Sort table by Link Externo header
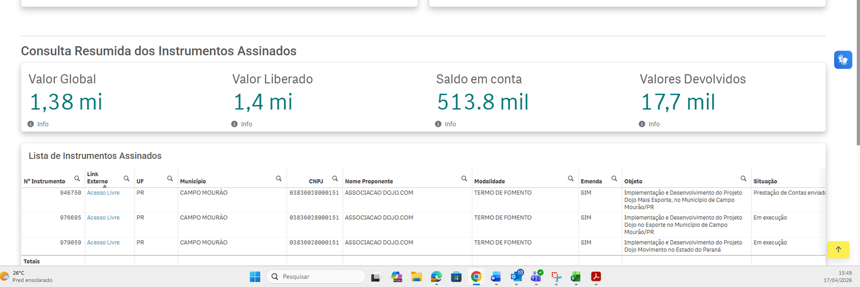 coord(97,178)
